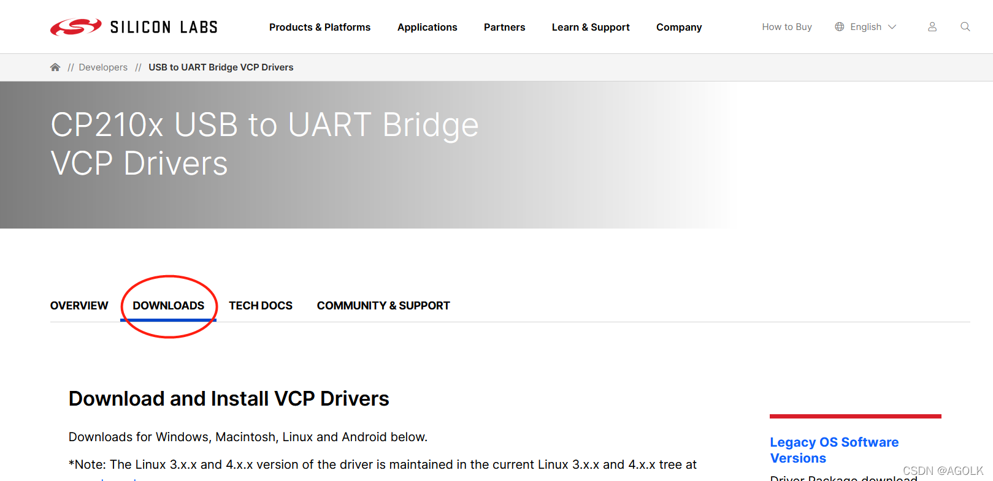This screenshot has height=481, width=993.
Task: Switch to the Tech Docs tab
Action: pyautogui.click(x=261, y=306)
